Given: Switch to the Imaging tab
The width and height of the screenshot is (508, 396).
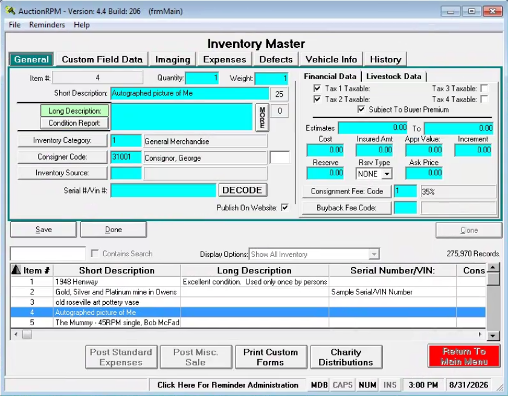Looking at the screenshot, I should (x=173, y=59).
